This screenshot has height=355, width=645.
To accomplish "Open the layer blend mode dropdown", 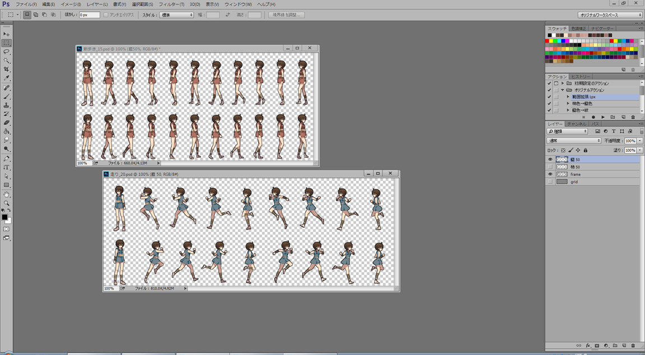I will pyautogui.click(x=574, y=141).
